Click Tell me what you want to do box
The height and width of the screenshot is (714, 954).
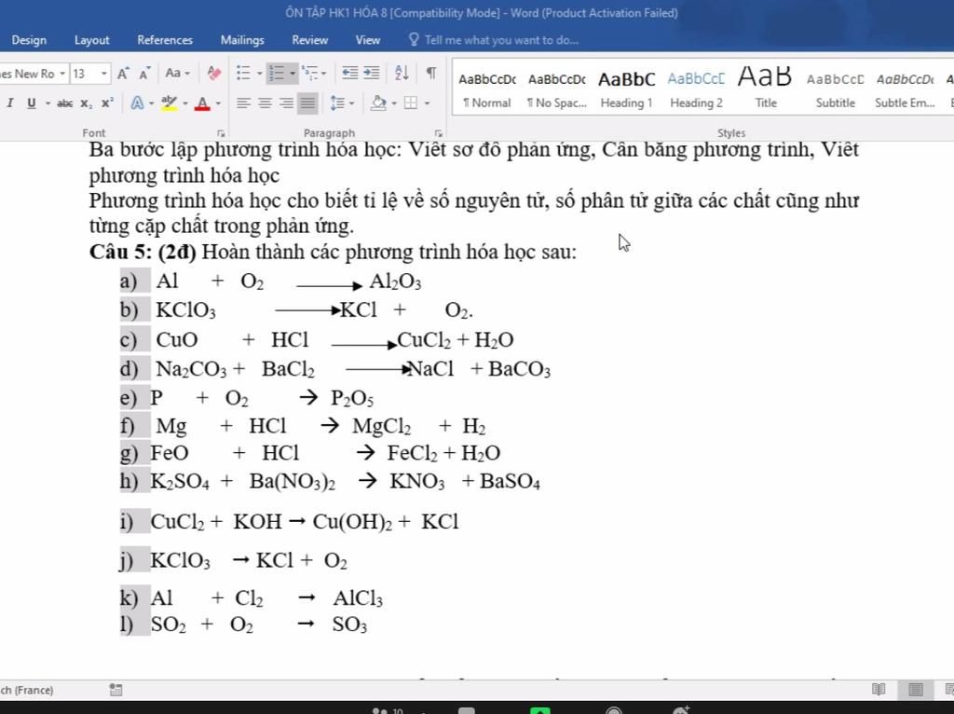point(494,40)
